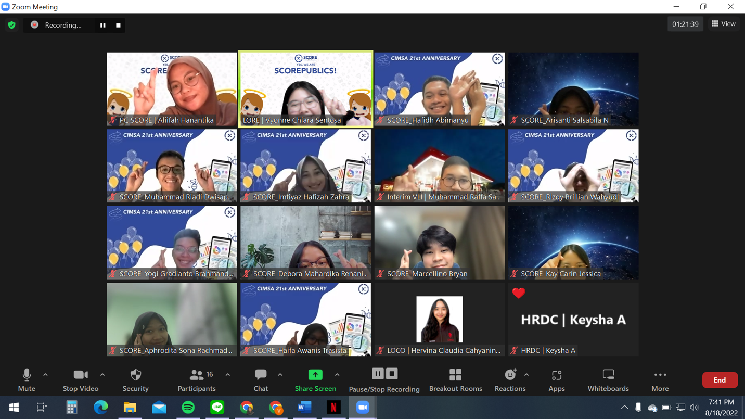Open the View layout menu
The height and width of the screenshot is (419, 745).
tap(724, 24)
